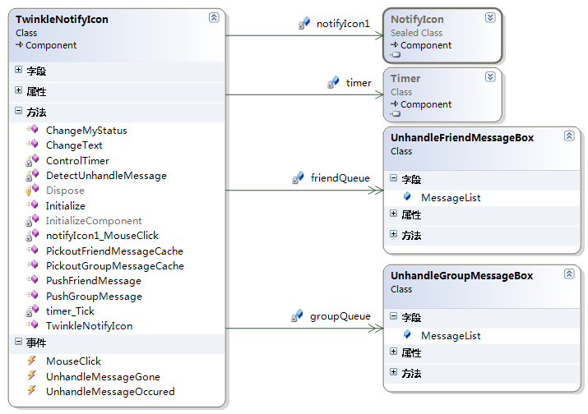This screenshot has height=414, width=588.
Task: Collapse UnhandleGroupMessageBox class chevron
Action: [x=568, y=274]
